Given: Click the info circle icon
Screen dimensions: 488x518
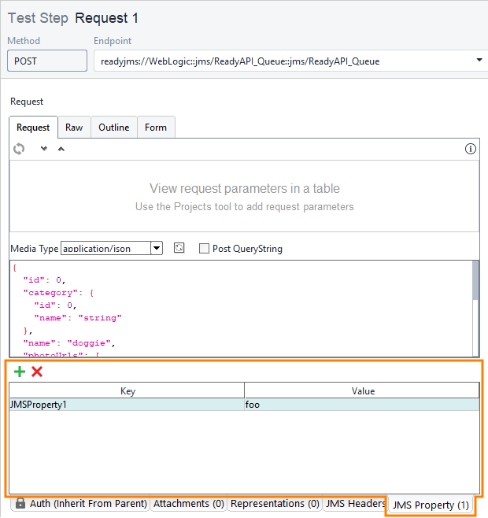Looking at the screenshot, I should (471, 149).
